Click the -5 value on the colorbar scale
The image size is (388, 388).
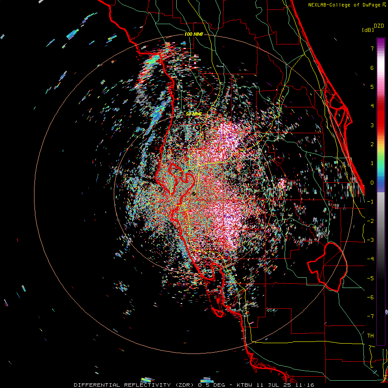click(x=370, y=278)
